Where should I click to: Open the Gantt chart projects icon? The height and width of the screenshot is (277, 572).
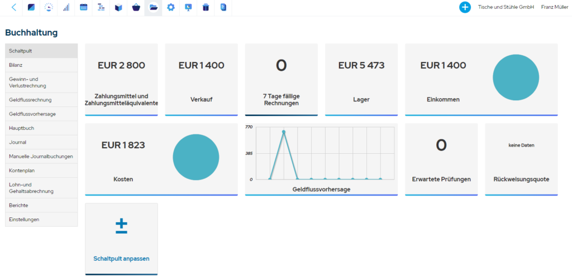[101, 7]
